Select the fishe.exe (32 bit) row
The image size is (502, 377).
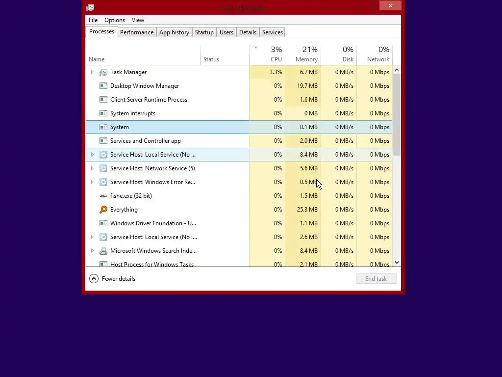[x=239, y=196]
